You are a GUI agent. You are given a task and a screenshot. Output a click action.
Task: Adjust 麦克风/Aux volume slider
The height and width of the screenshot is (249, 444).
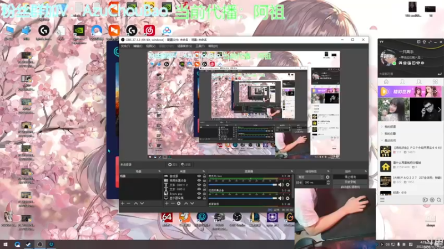pyautogui.click(x=243, y=185)
